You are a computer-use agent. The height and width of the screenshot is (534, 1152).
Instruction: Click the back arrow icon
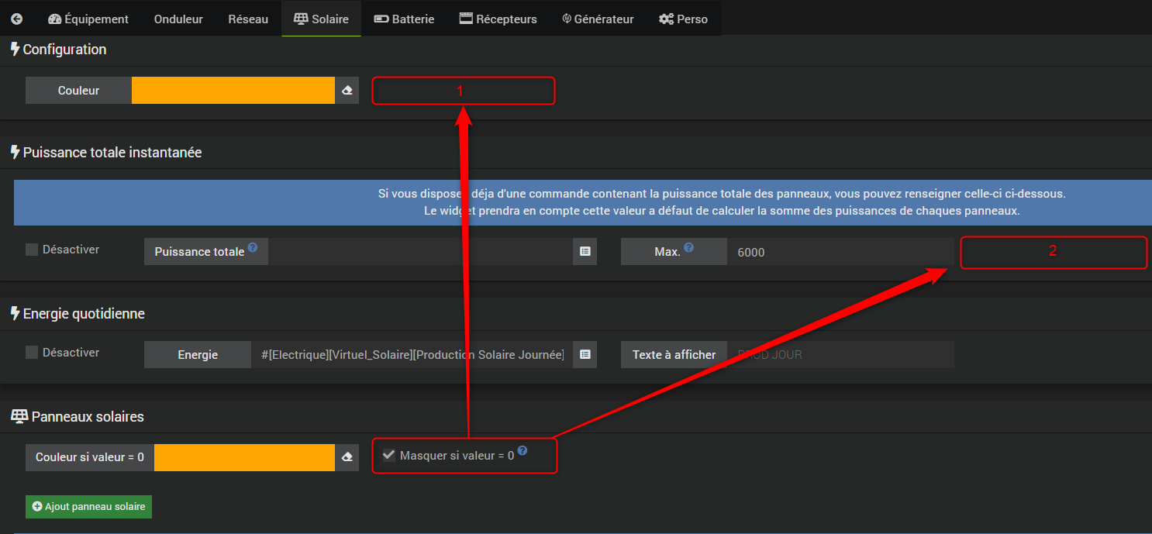(16, 19)
